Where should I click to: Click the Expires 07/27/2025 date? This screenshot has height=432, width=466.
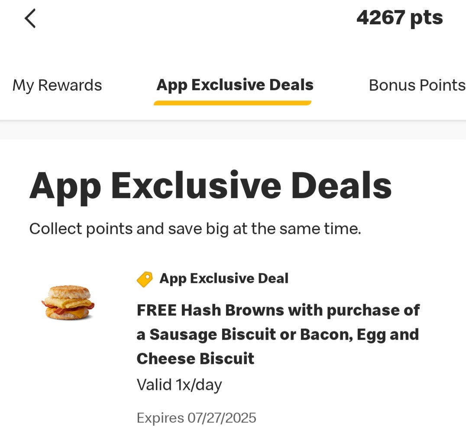point(196,418)
